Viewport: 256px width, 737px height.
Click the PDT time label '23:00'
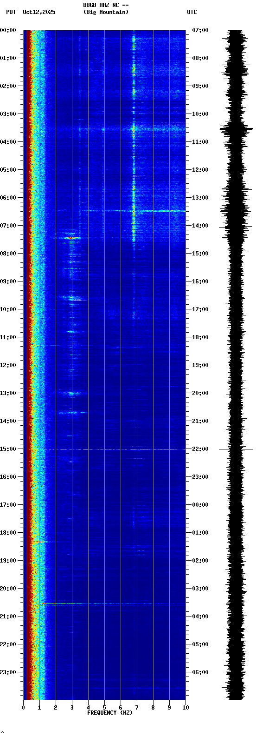[8, 672]
